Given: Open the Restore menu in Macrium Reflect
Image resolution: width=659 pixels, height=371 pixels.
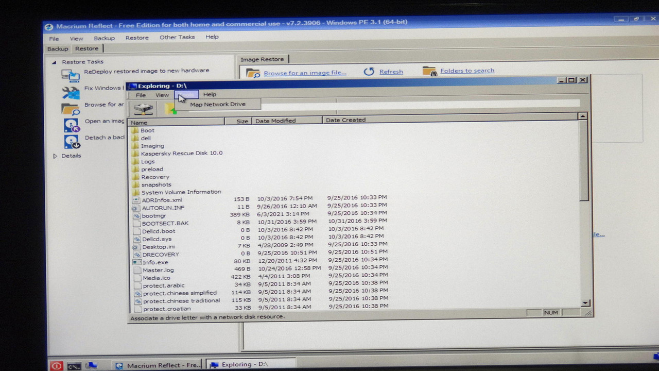Looking at the screenshot, I should point(137,38).
